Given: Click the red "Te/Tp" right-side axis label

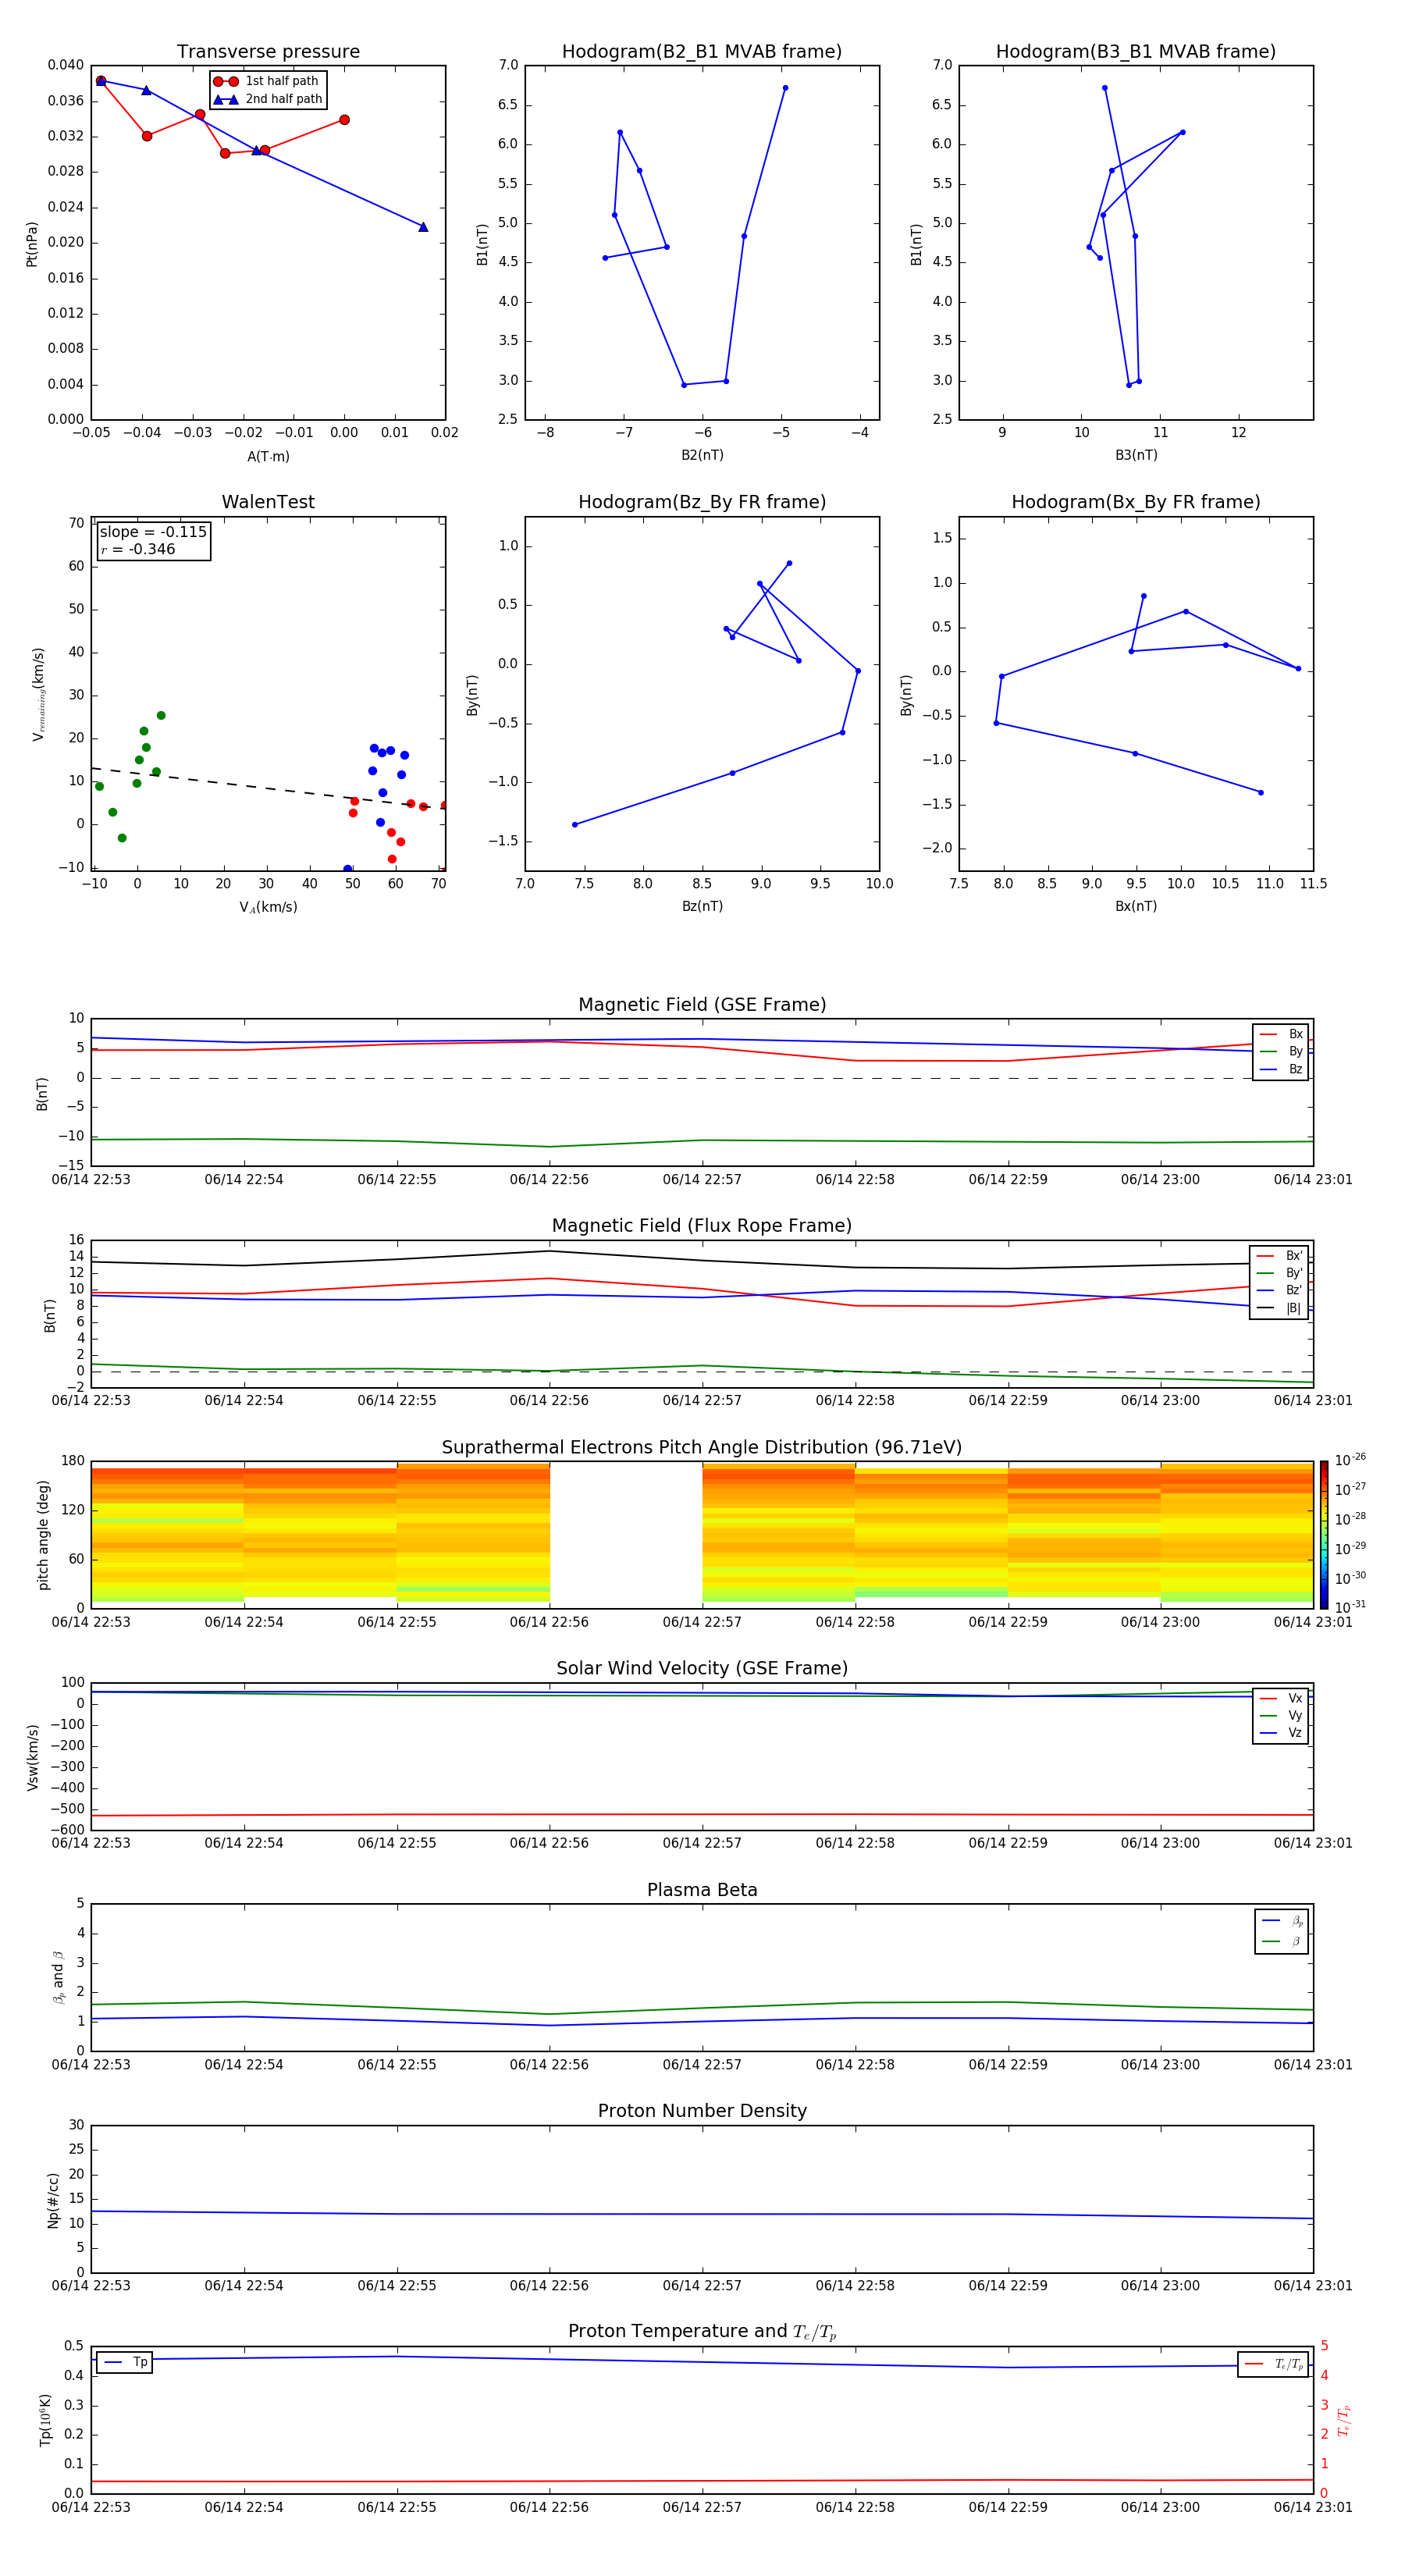Looking at the screenshot, I should (x=1344, y=2421).
